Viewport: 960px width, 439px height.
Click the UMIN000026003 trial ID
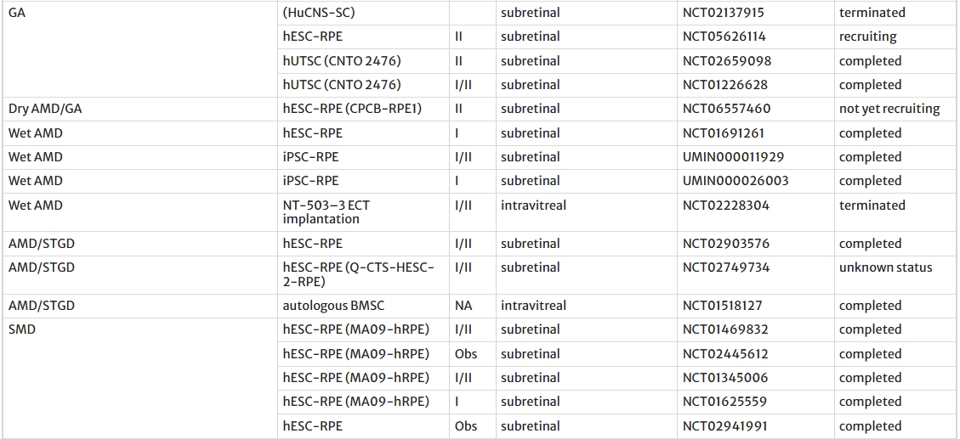coord(736,181)
